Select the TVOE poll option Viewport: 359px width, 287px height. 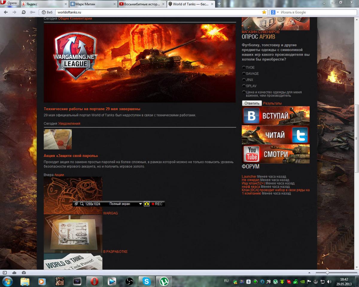click(244, 68)
